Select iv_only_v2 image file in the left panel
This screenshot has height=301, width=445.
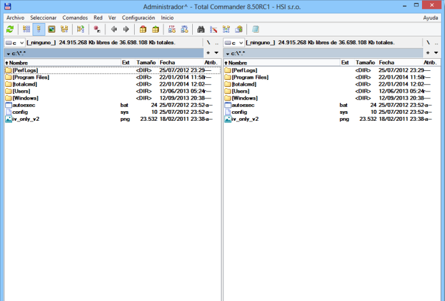pyautogui.click(x=112, y=119)
